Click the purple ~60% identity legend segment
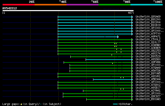 pyautogui.click(x=82, y=5)
